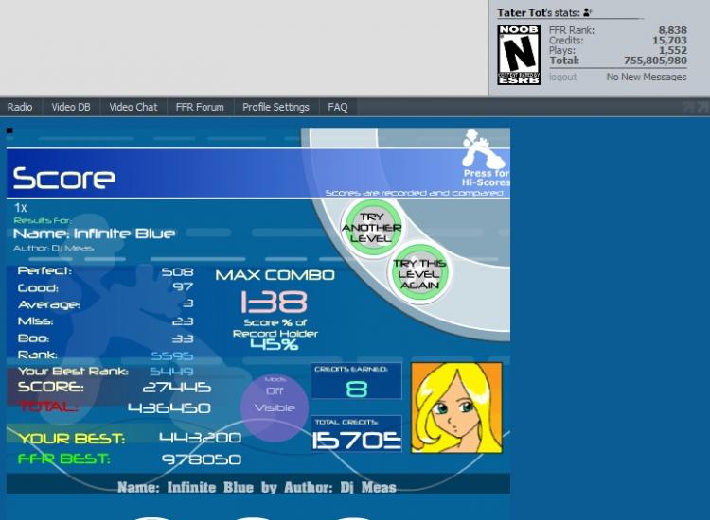Go to the FFR Forum tab
The image size is (710, 520).
click(200, 107)
